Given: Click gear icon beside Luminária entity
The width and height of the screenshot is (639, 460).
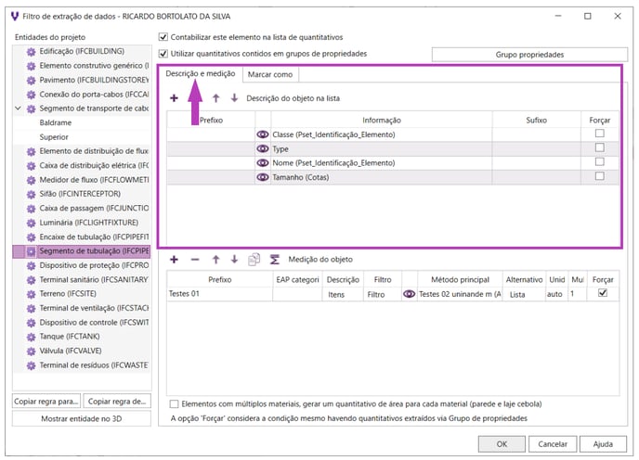Looking at the screenshot, I should point(31,224).
